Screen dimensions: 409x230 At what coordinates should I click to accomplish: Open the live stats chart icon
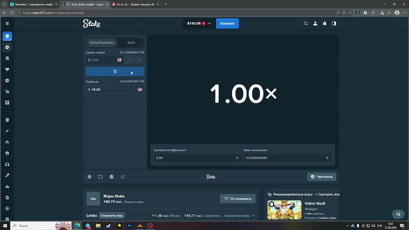click(x=112, y=177)
